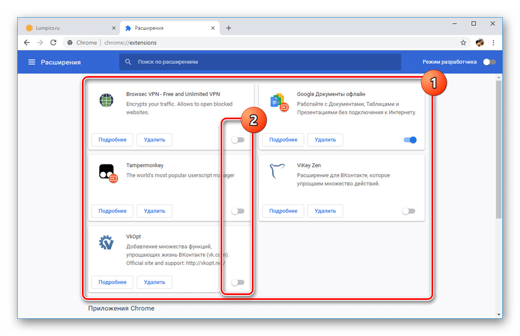This screenshot has height=336, width=520.
Task: Click the user profile avatar icon
Action: click(x=480, y=43)
